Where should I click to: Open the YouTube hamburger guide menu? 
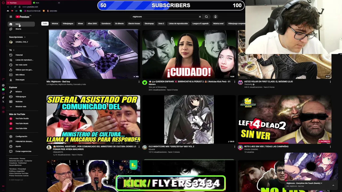(x=11, y=17)
